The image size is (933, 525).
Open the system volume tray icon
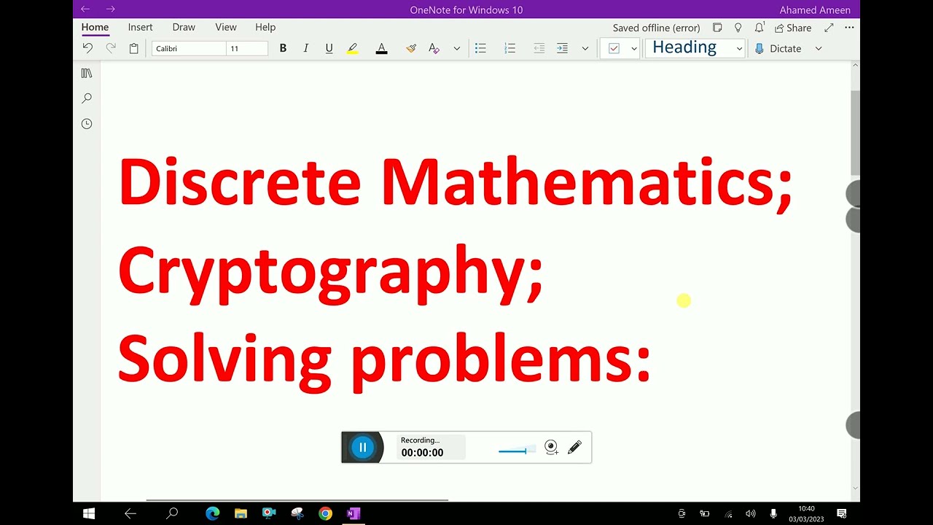pyautogui.click(x=751, y=513)
